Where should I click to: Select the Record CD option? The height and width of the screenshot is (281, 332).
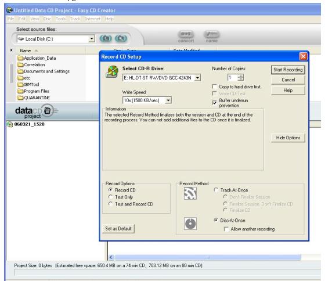(110, 190)
